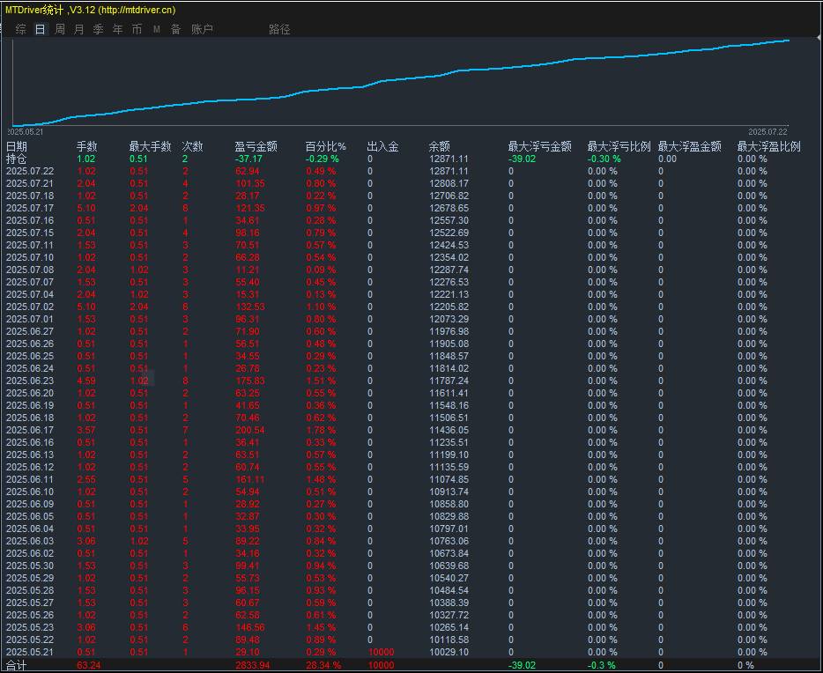Click the 2025.07.22 chart end label

767,132
